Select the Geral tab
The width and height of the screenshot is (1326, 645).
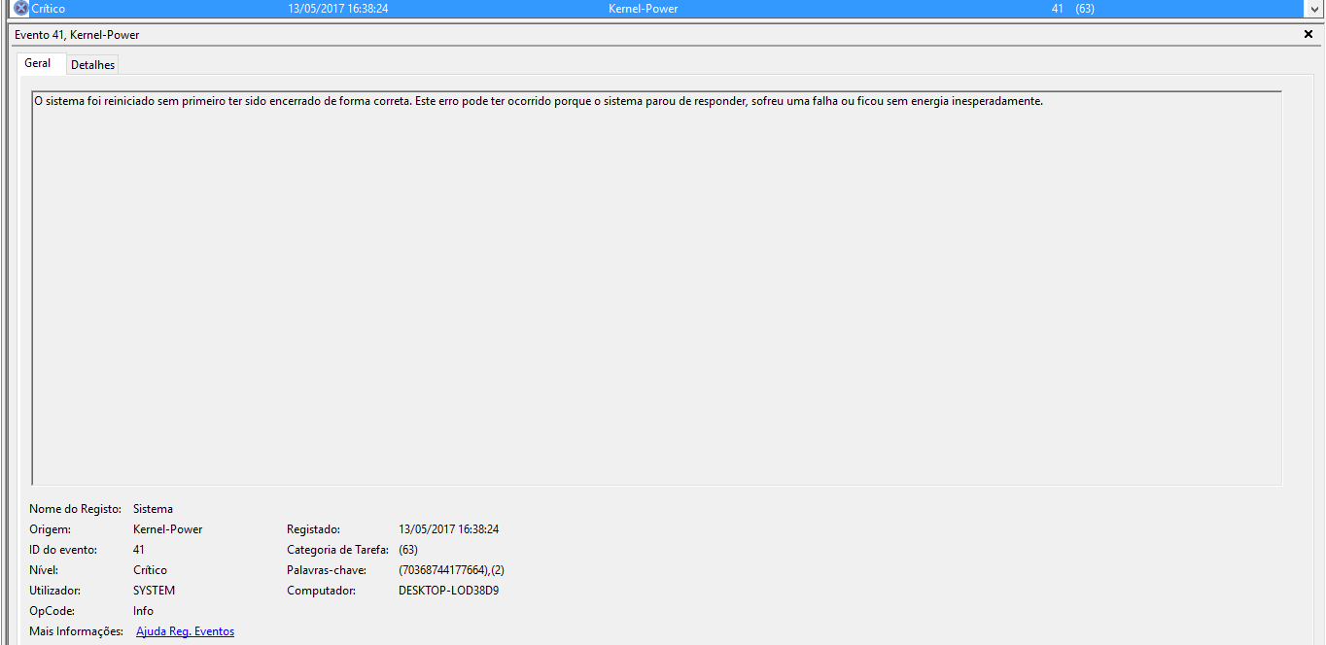click(38, 63)
